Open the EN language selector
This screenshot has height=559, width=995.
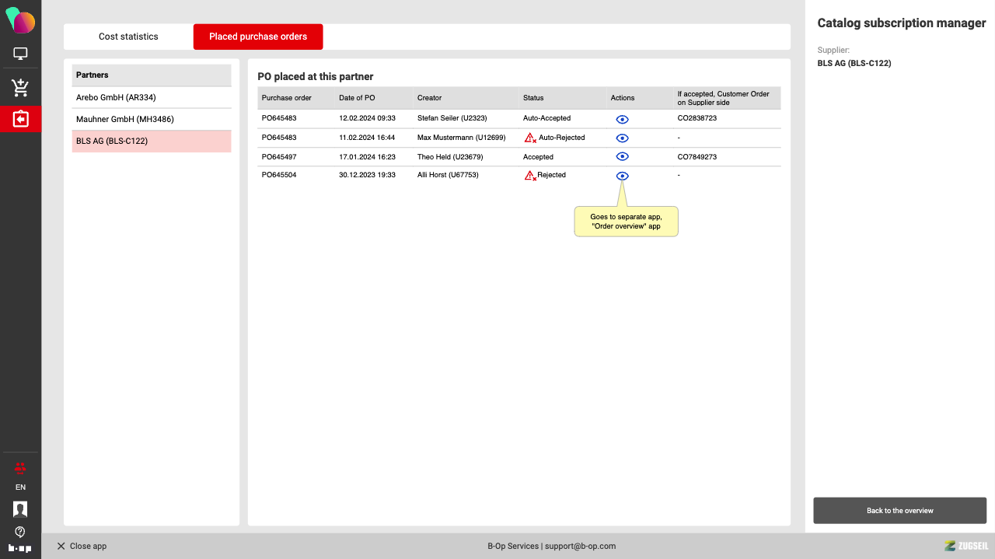20,487
